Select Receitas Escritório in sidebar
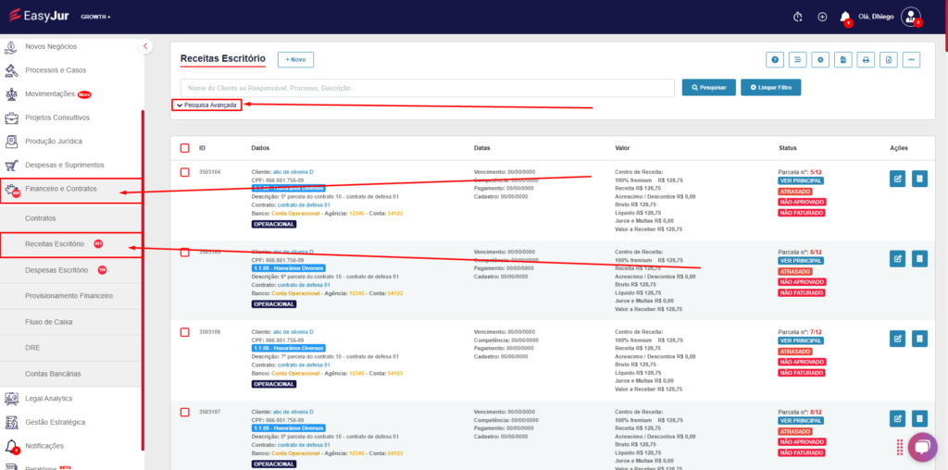Viewport: 948px width, 470px height. coord(71,244)
